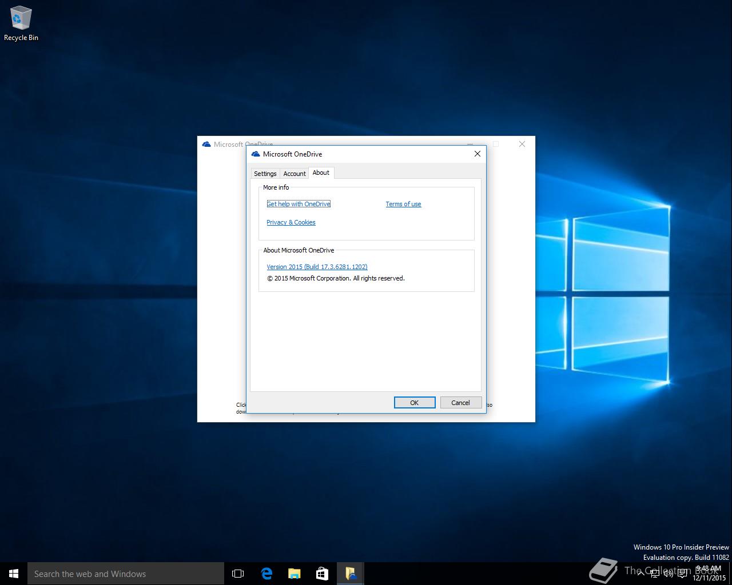Open the Action Center notifications icon

(x=682, y=574)
